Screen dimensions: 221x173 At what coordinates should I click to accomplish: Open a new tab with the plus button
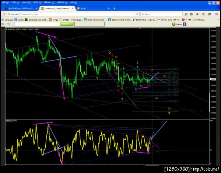coord(114,8)
